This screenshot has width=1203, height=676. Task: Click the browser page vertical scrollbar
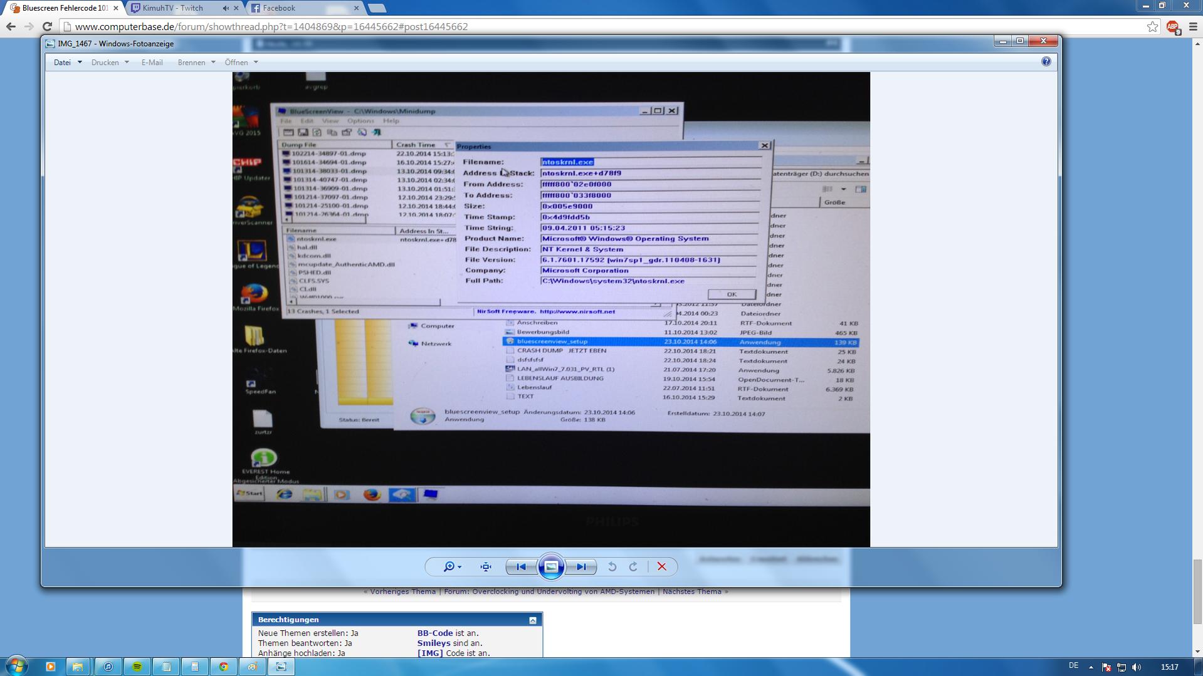1197,591
